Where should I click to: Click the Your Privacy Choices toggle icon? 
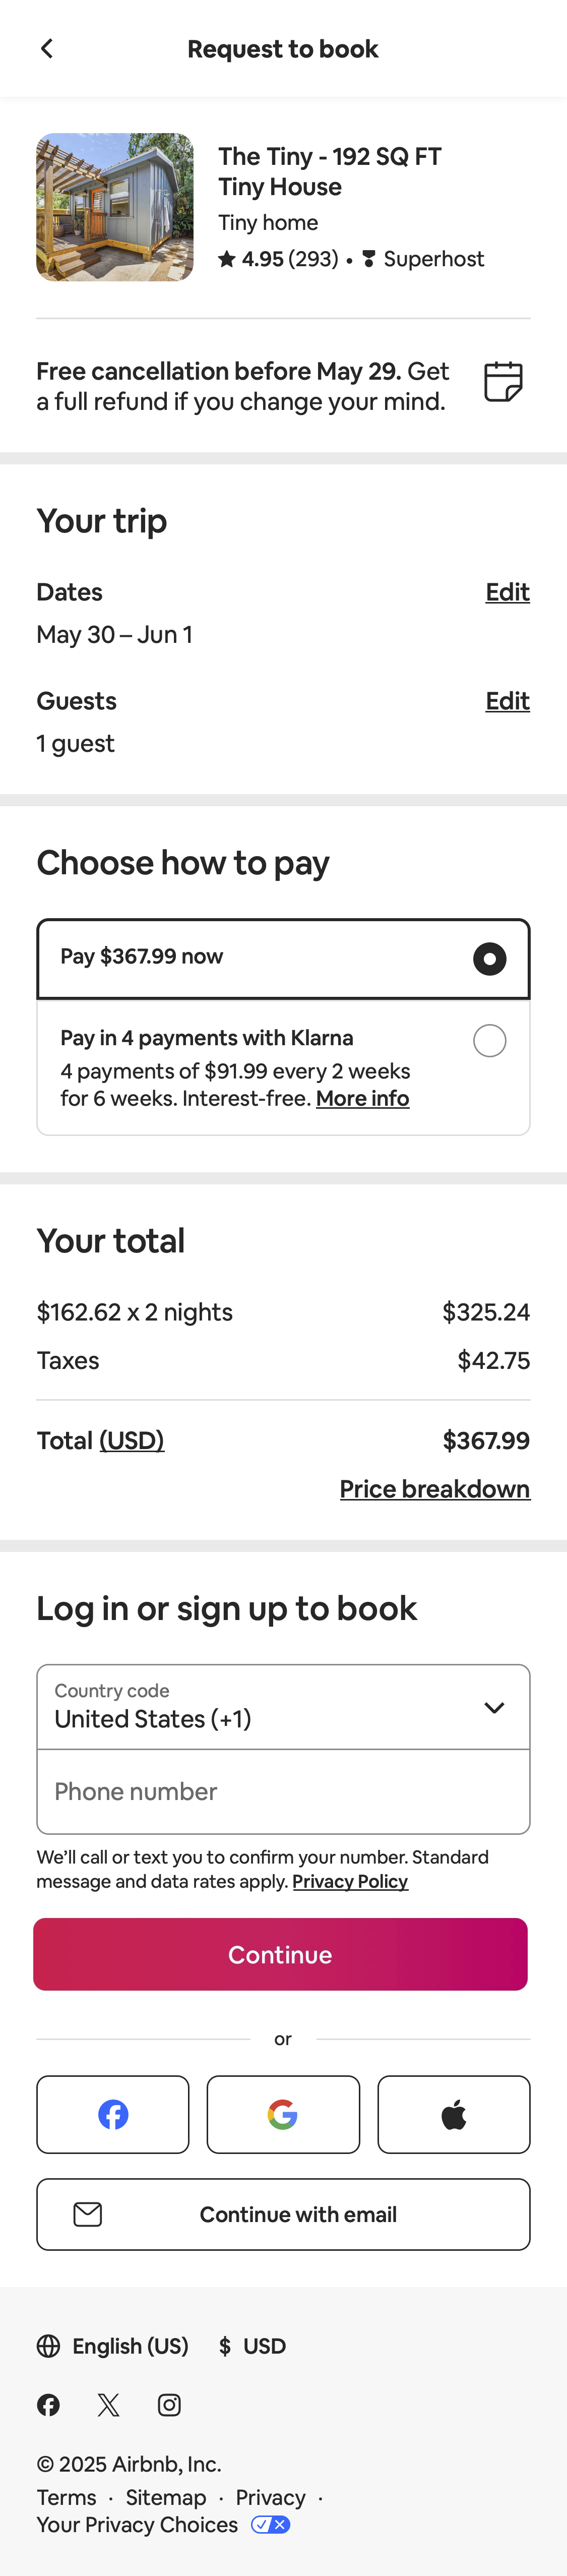267,2524
